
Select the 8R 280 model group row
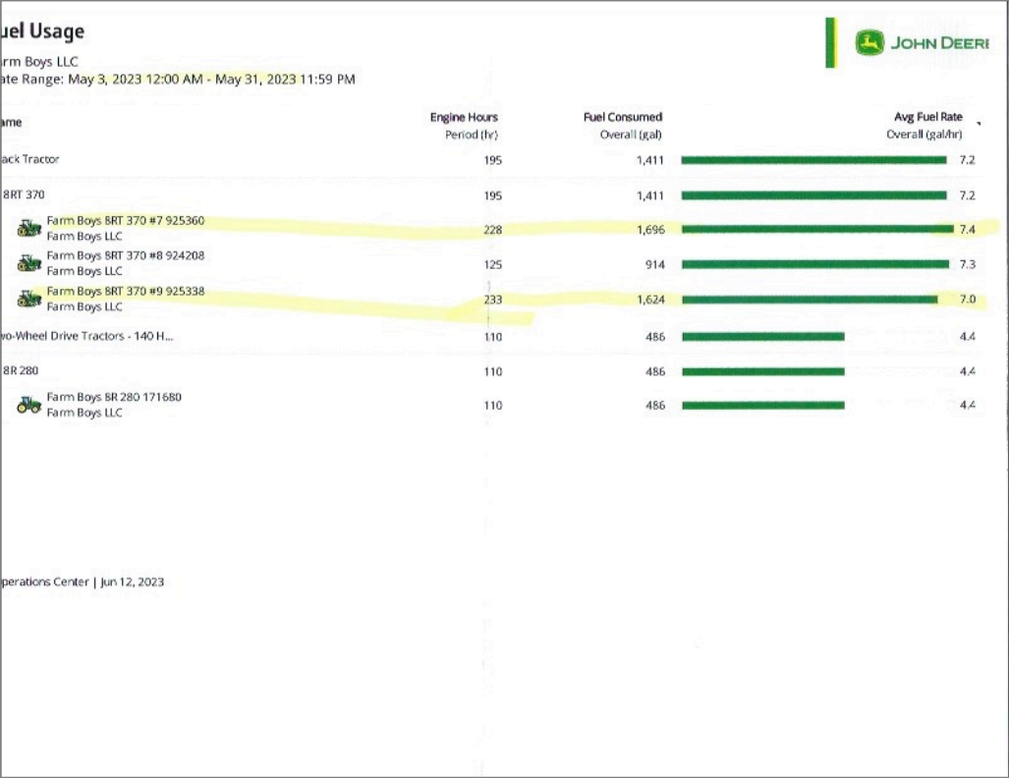(x=21, y=370)
